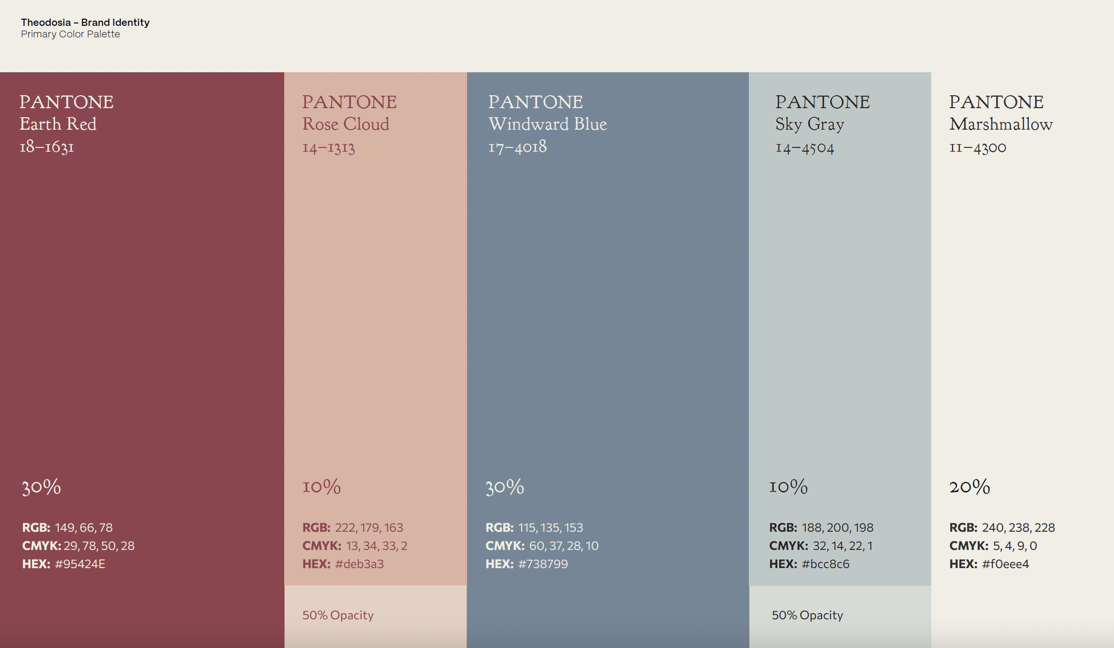Click CMYK value '60, 37, 28, 10'
This screenshot has width=1114, height=648.
564,546
